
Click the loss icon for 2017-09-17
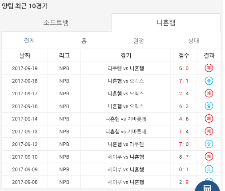tap(209, 94)
